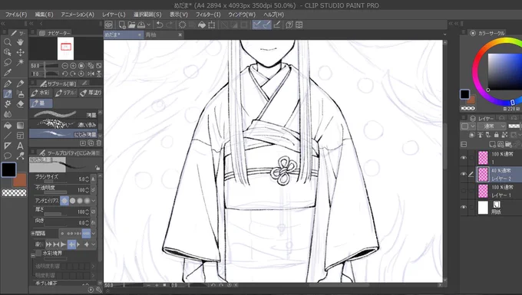Click the fill icon in command bar
This screenshot has width=522, height=295.
tap(202, 25)
